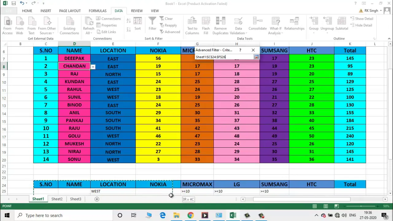Open What-If Analysis dropdown

tap(275, 26)
